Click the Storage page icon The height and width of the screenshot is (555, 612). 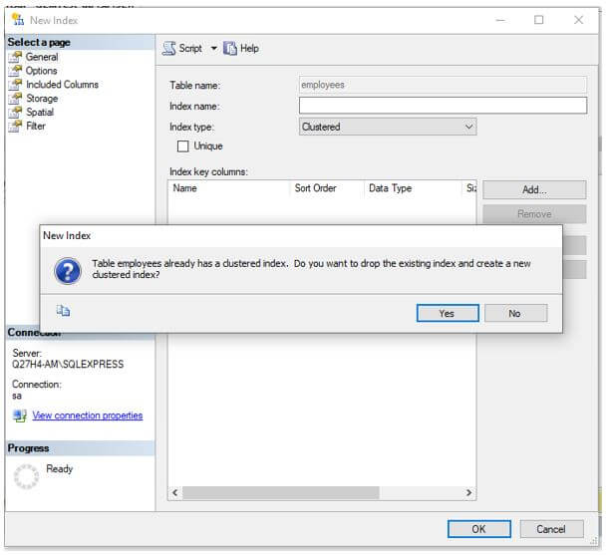(x=15, y=99)
